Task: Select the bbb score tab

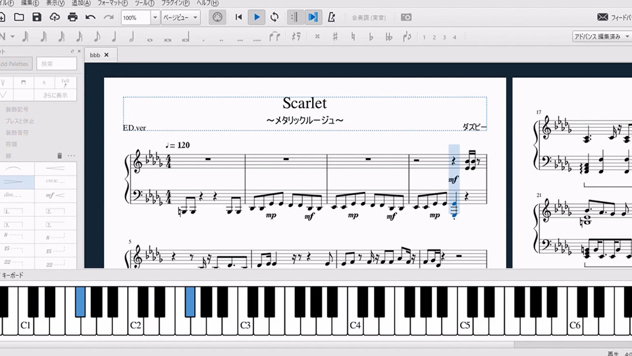Action: coord(95,55)
